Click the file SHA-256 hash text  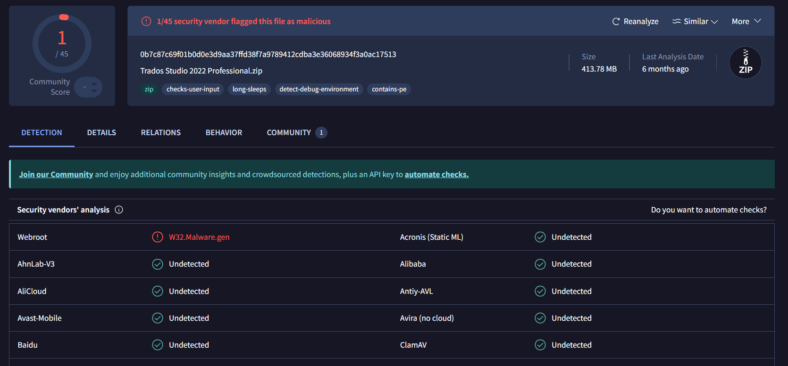click(268, 54)
